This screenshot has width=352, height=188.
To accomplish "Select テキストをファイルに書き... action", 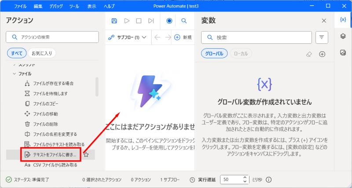I will pos(51,154).
